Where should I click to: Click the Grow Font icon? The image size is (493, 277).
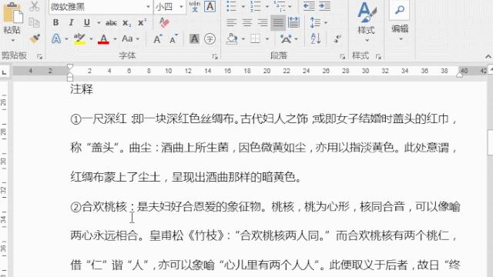tap(157, 39)
